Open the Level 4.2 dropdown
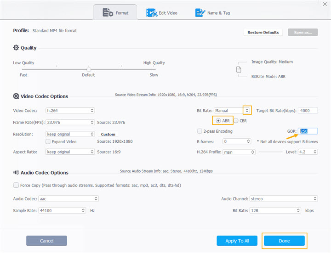The image size is (331, 253). click(x=308, y=152)
